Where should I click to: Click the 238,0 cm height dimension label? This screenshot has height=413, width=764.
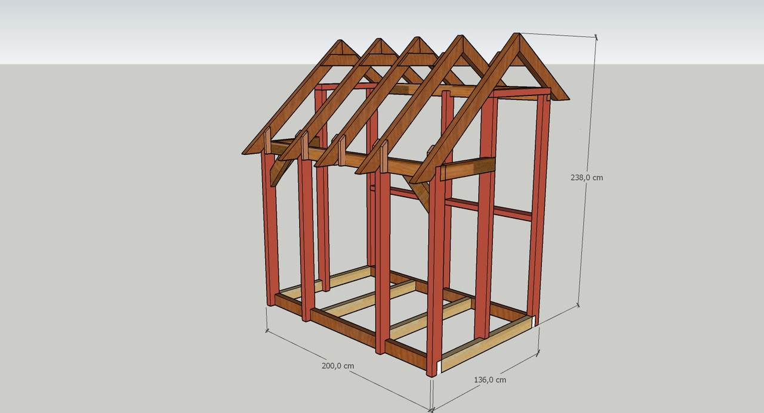click(x=586, y=178)
